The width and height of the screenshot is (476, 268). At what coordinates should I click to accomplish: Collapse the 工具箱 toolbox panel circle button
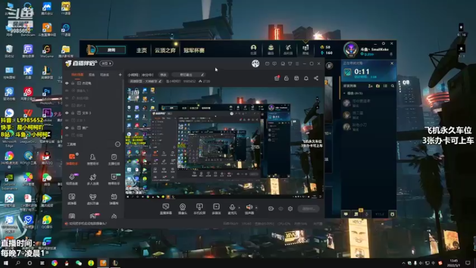click(118, 144)
